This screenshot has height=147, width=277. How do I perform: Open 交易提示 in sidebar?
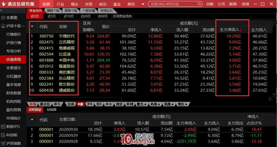coord(14,68)
